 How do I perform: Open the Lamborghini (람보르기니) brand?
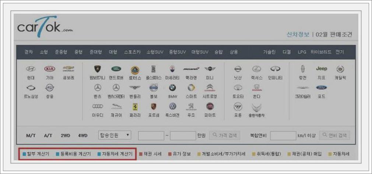pyautogui.click(x=98, y=69)
